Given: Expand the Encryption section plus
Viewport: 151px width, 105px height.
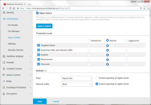Looking at the screenshot, I should (30, 94).
